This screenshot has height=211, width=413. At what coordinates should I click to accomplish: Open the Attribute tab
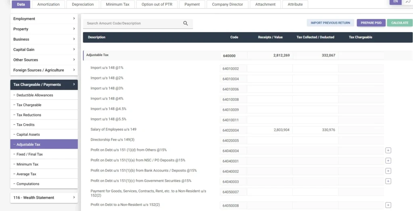295,4
